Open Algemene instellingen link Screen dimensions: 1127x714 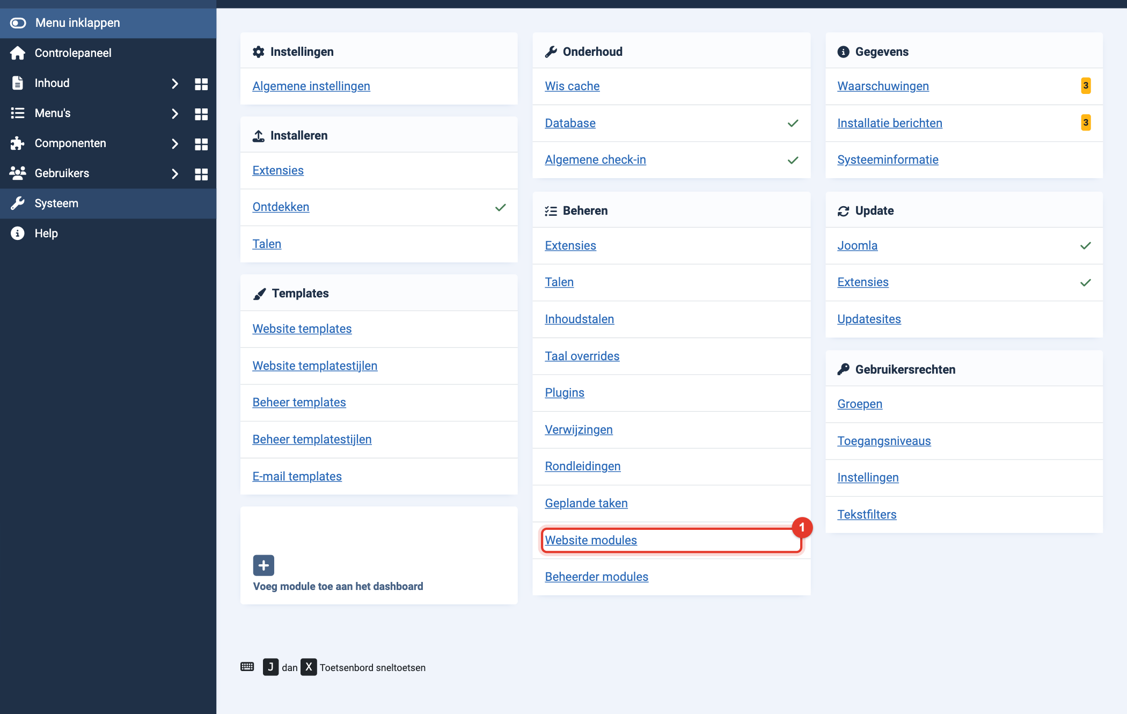point(311,86)
